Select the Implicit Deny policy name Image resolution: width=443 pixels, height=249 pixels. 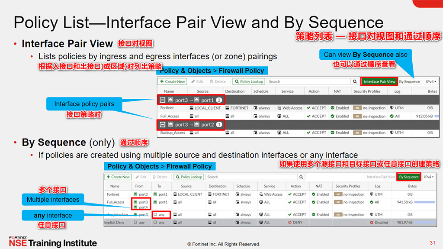click(x=114, y=223)
